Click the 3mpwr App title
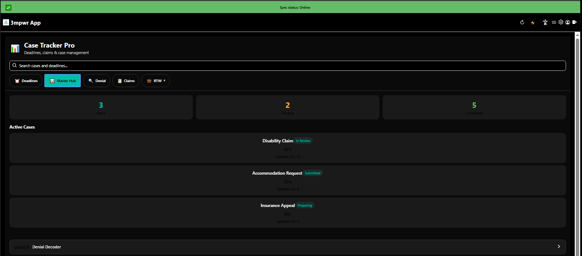This screenshot has height=256, width=582. pyautogui.click(x=25, y=23)
